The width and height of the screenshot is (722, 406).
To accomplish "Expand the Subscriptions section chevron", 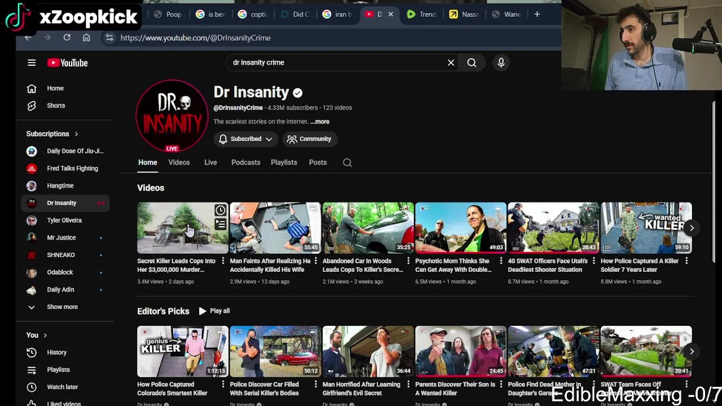I will pos(76,134).
